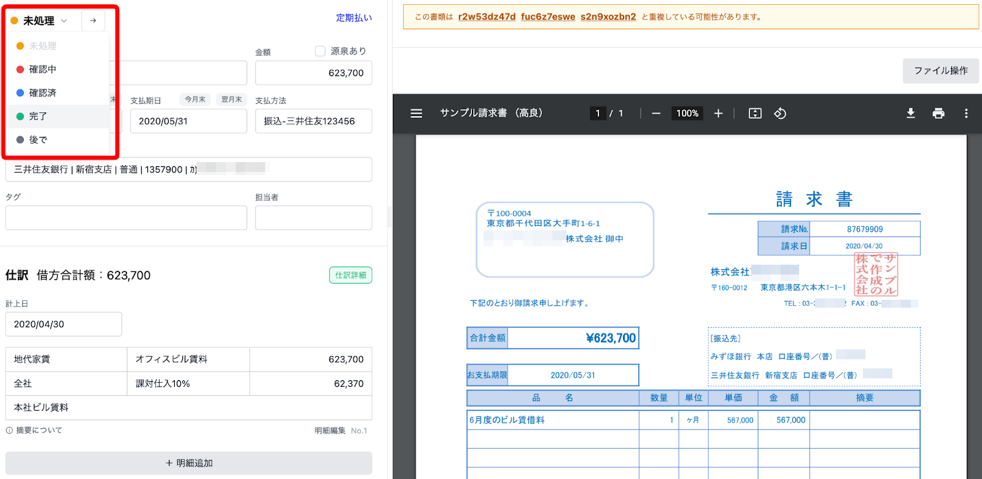Image resolution: width=982 pixels, height=479 pixels.
Task: Click the fit to page icon
Action: pyautogui.click(x=755, y=114)
